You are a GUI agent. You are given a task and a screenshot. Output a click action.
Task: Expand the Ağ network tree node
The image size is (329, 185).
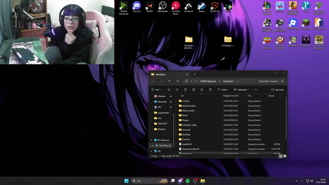coord(151,151)
